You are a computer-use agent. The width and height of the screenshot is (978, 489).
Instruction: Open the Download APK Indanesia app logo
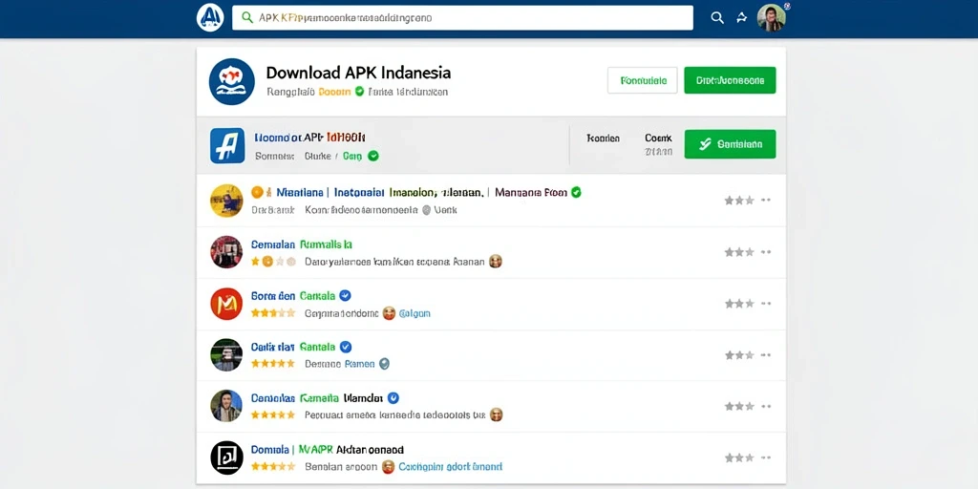pos(232,81)
